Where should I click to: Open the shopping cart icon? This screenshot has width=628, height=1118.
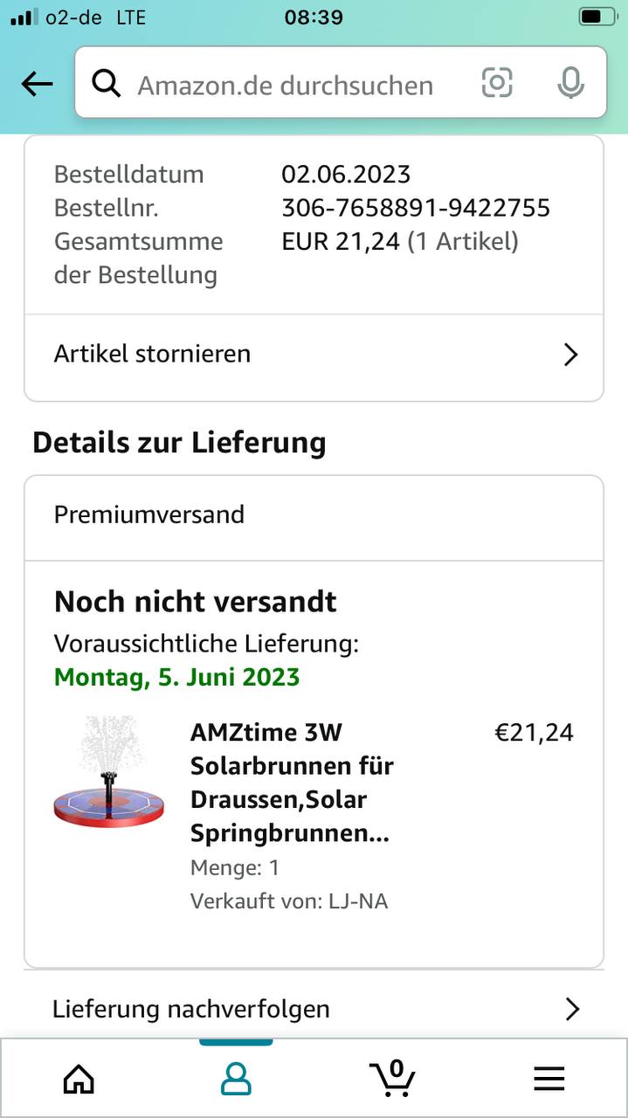coord(391,1078)
